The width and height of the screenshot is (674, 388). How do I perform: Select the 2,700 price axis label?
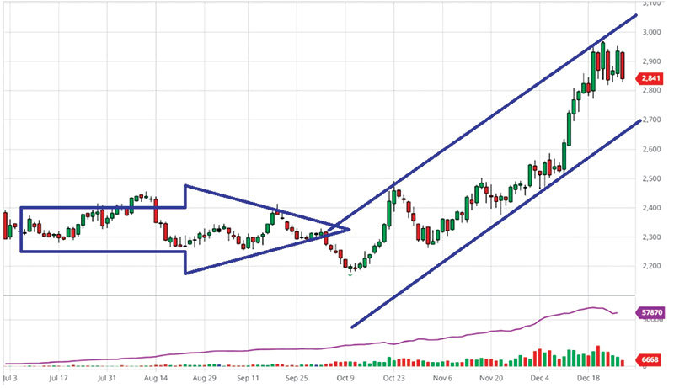click(650, 120)
